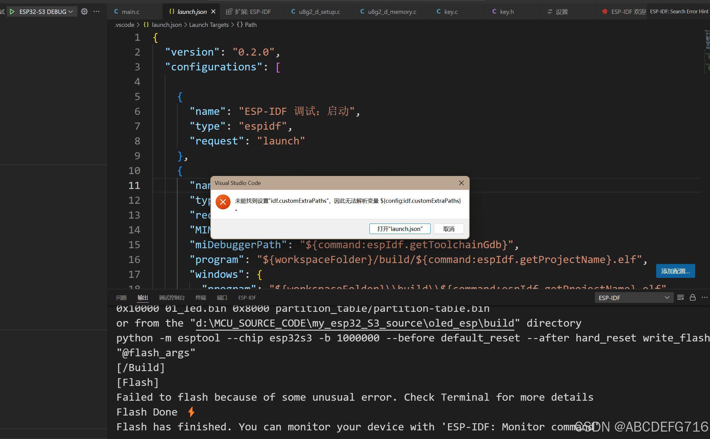Open launch.json breadcrumb in the path bar
The image size is (710, 439).
click(x=166, y=25)
